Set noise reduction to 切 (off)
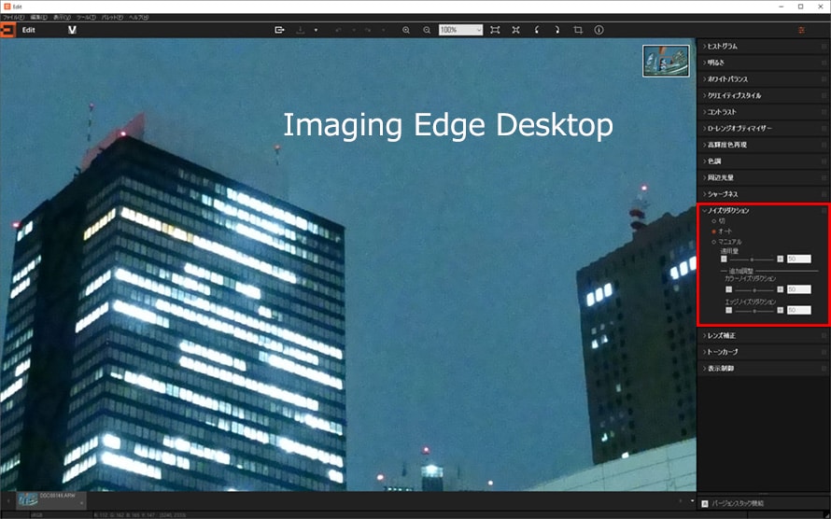831x519 pixels. pos(714,221)
